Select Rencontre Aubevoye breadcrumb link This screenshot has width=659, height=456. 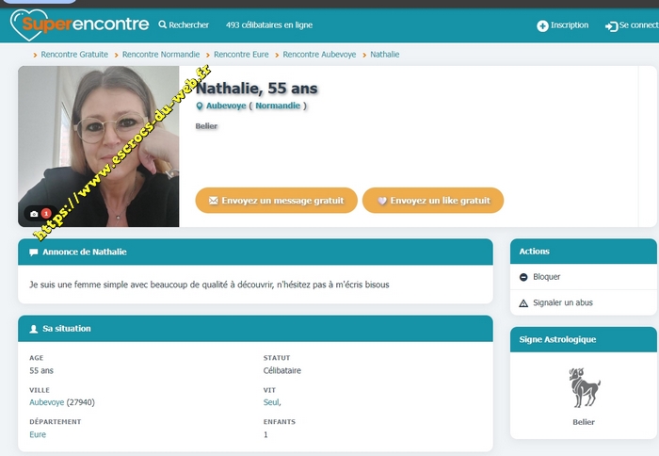click(319, 55)
